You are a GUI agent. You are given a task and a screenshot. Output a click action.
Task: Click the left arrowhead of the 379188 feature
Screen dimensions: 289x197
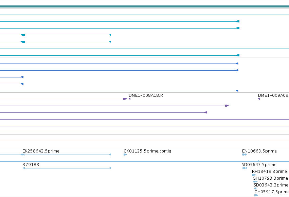click(23, 168)
